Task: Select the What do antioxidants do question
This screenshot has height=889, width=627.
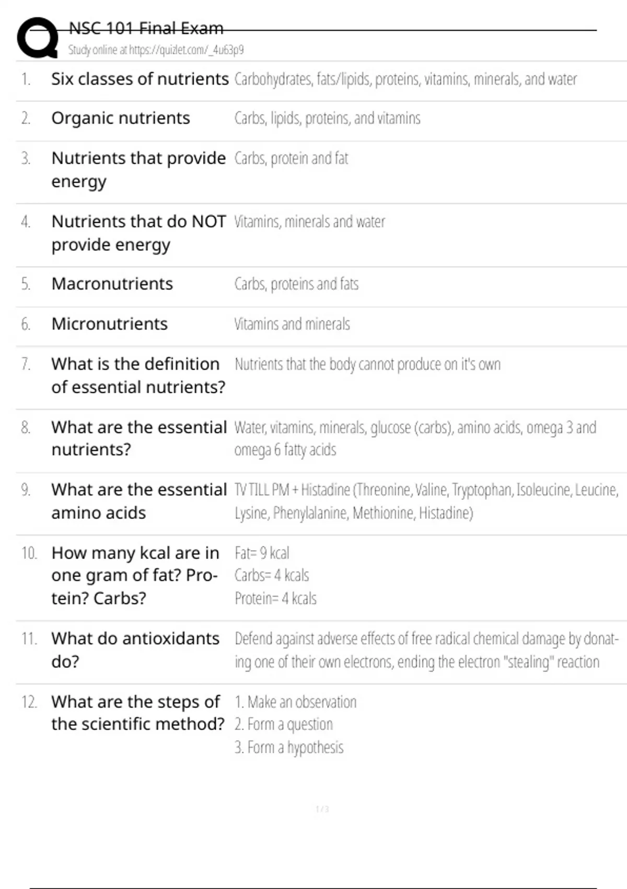Action: pyautogui.click(x=135, y=649)
